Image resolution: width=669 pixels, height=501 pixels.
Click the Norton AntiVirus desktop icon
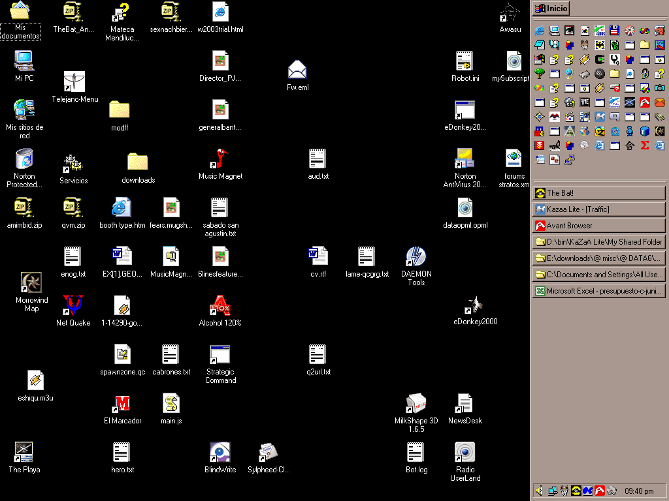click(465, 159)
